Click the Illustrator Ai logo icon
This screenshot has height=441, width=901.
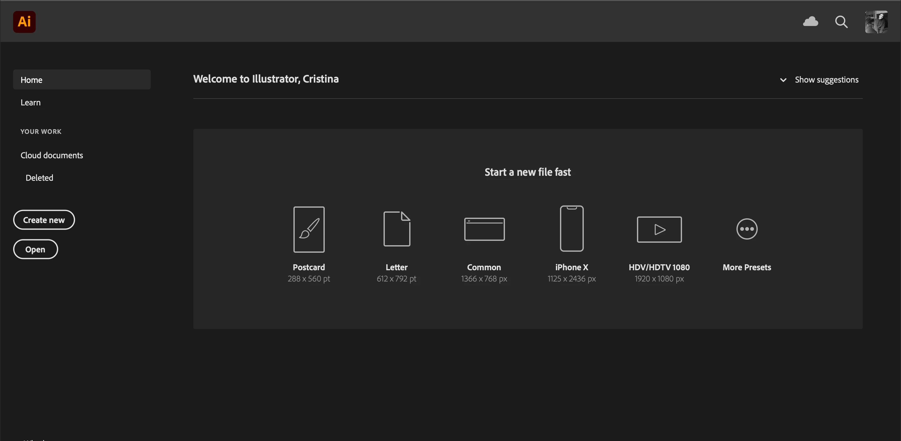coord(24,22)
